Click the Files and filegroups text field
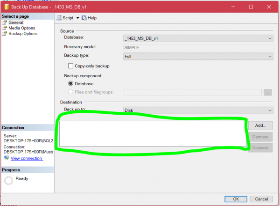Viewport: 280px width, 206px height. point(193,92)
